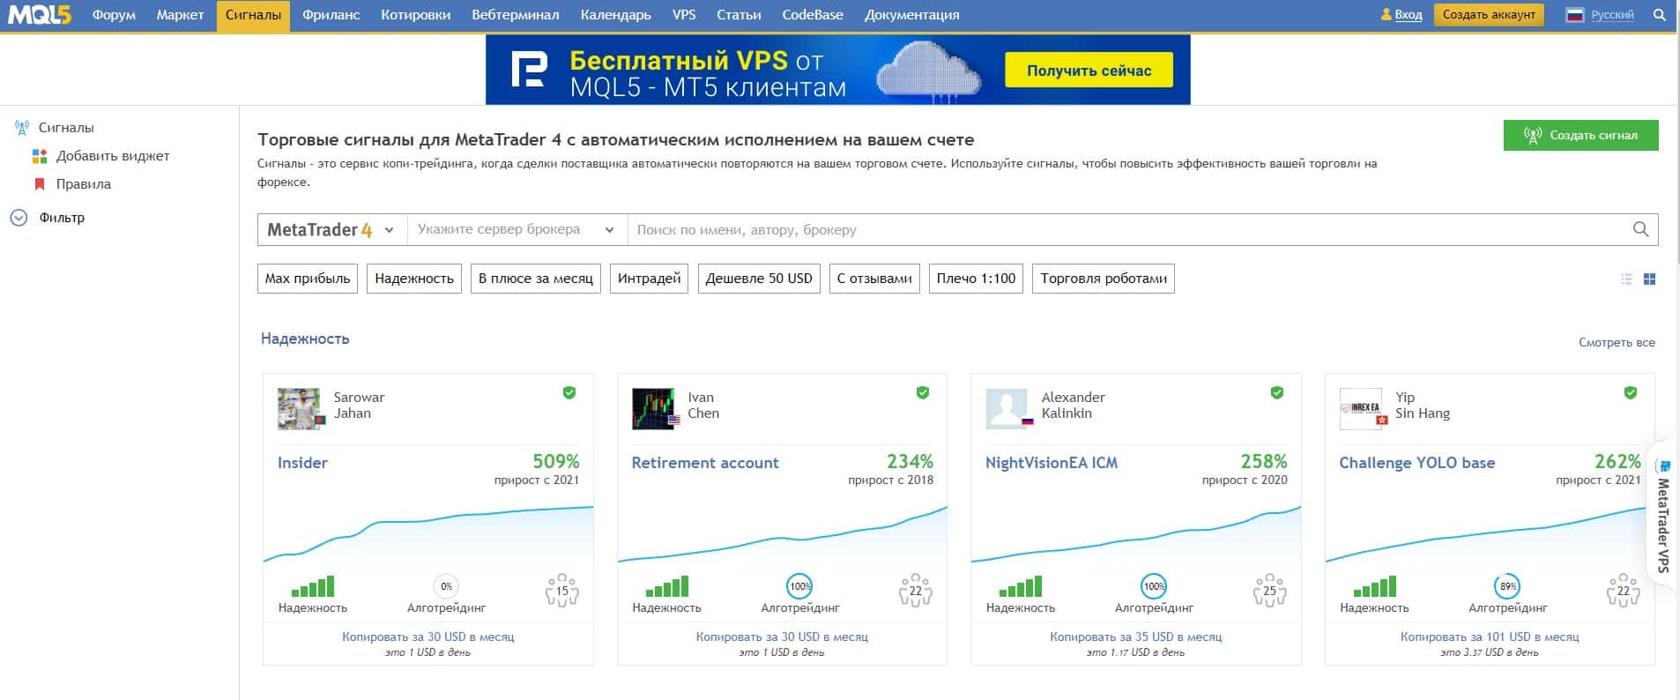This screenshot has width=1680, height=700.
Task: Click the search by name input field
Action: tap(1128, 229)
